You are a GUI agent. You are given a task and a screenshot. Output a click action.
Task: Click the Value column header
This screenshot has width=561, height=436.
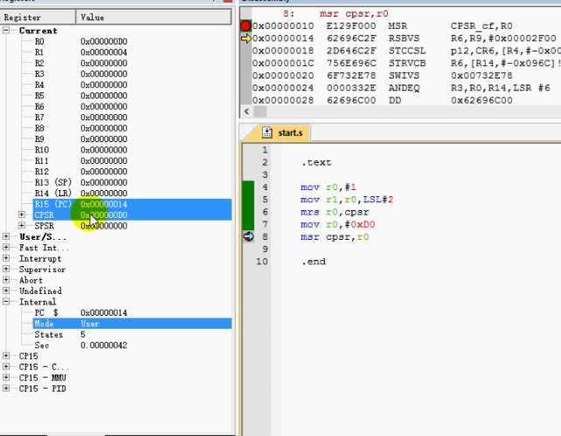coord(131,17)
